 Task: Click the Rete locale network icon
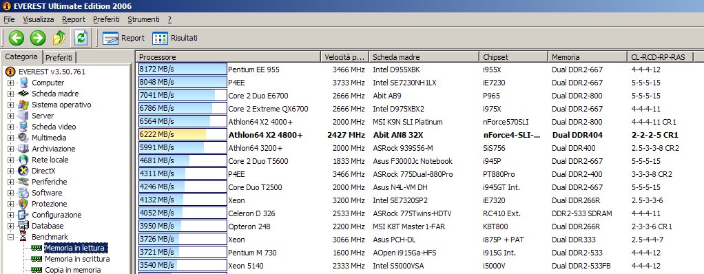[x=24, y=160]
